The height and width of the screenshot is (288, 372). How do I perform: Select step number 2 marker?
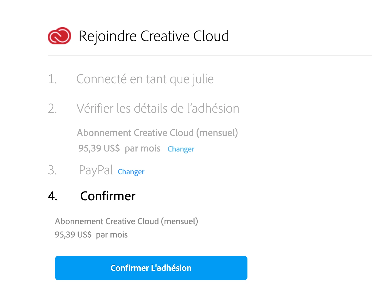[52, 108]
